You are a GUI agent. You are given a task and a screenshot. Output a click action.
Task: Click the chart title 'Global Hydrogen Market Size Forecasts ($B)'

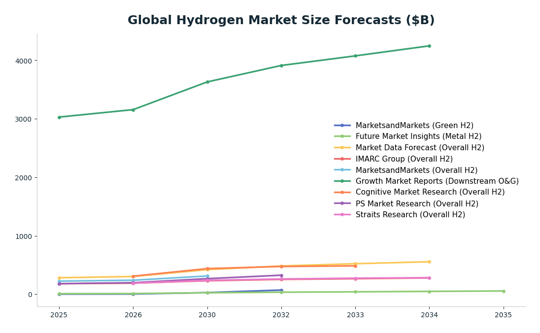[281, 20]
